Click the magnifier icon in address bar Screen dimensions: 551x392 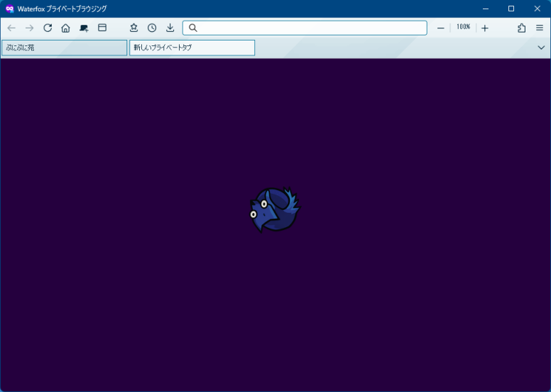[x=192, y=28]
